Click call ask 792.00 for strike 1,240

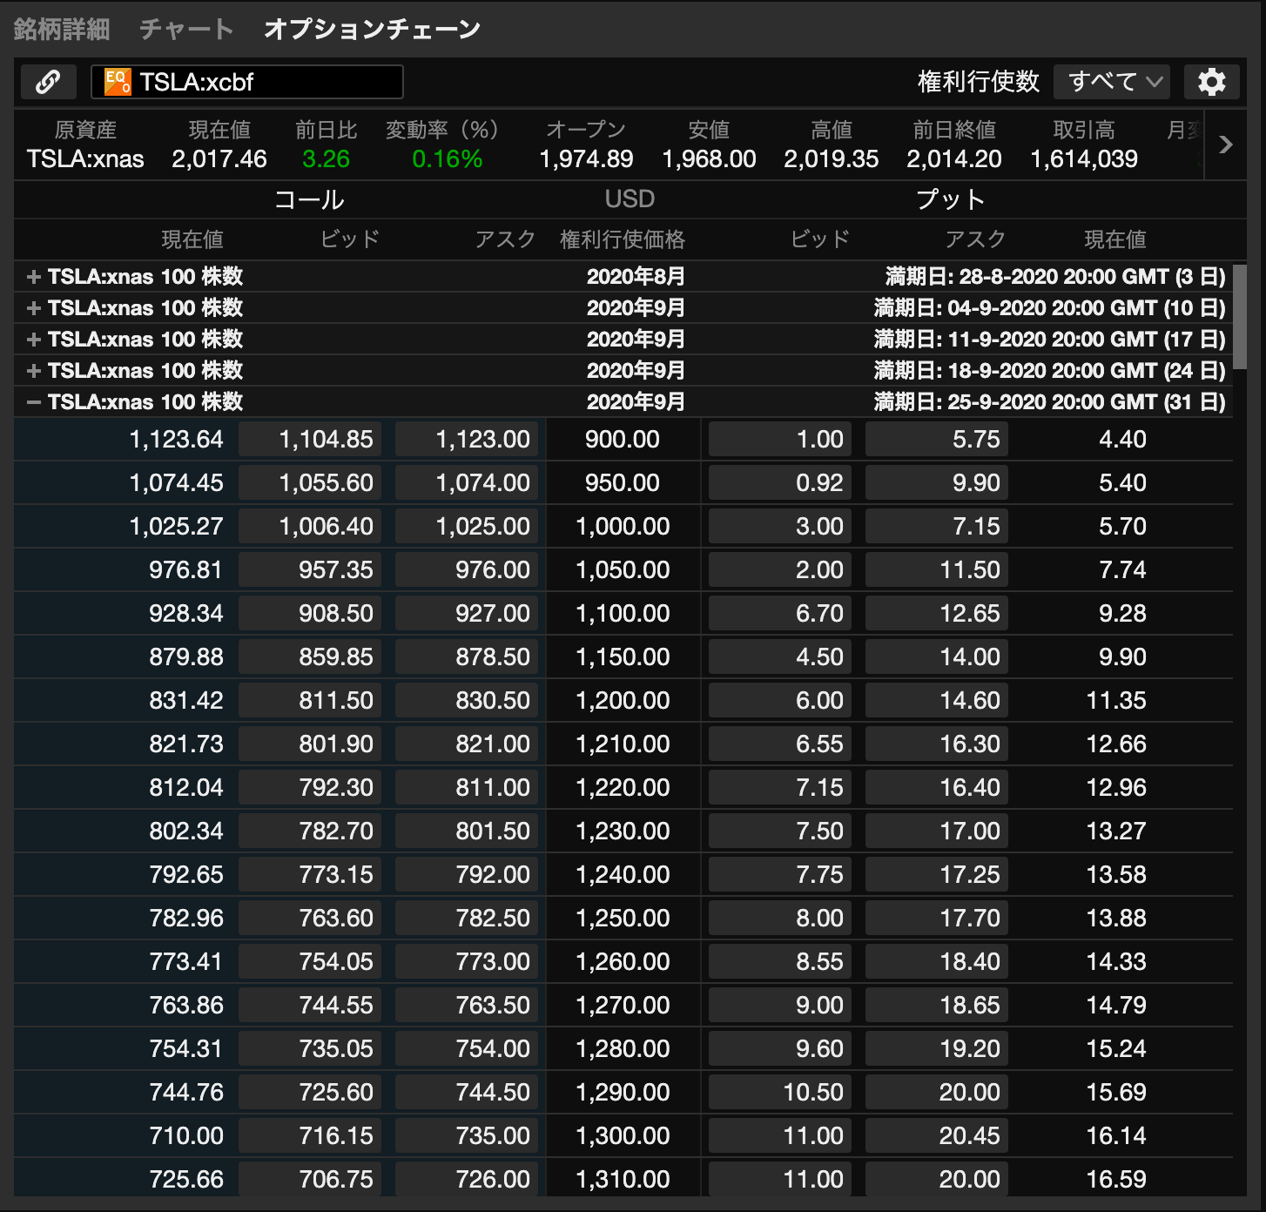[467, 874]
